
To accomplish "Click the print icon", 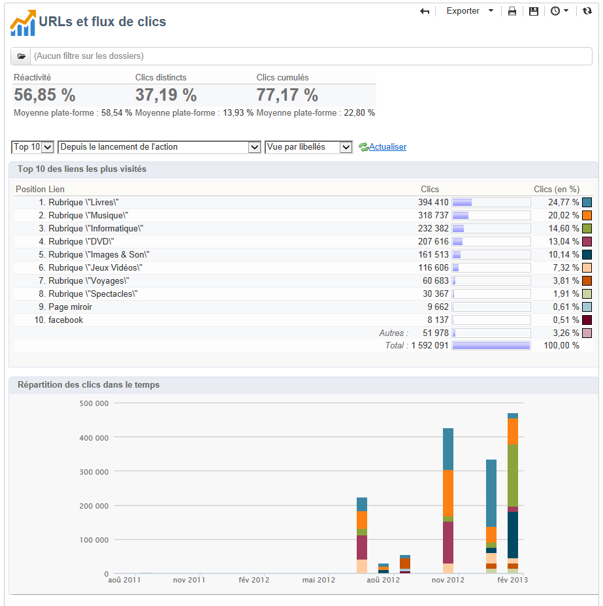I will [x=512, y=11].
